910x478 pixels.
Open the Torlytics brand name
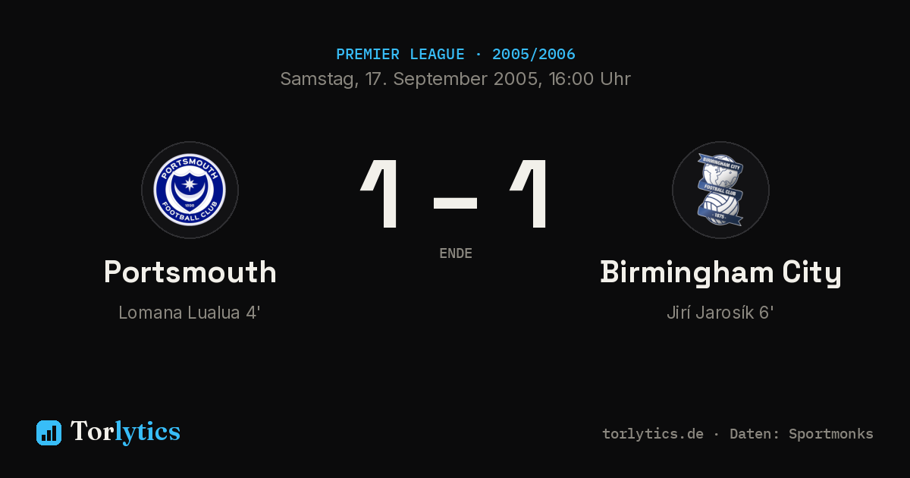click(125, 432)
